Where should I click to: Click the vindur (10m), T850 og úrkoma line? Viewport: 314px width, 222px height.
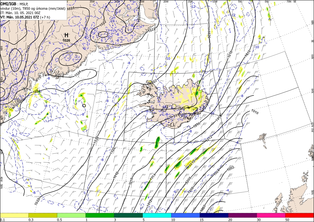click(x=33, y=8)
